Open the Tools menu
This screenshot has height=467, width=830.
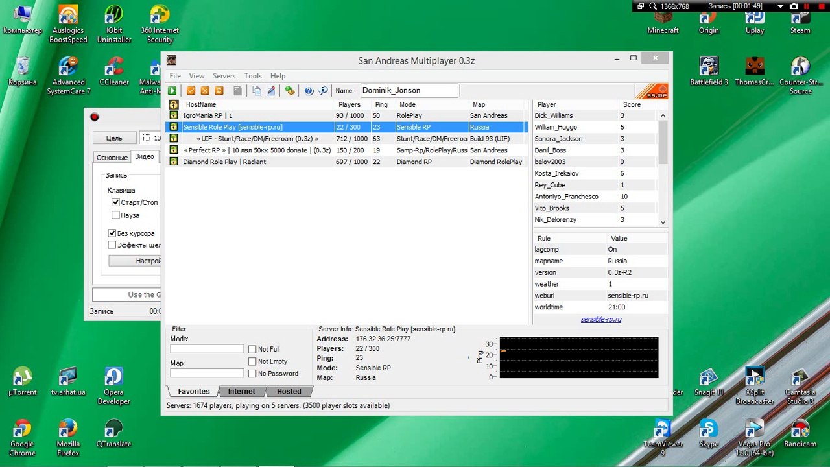coord(253,76)
